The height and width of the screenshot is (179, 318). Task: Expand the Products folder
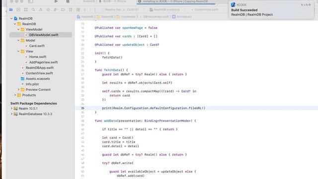(x=15, y=95)
